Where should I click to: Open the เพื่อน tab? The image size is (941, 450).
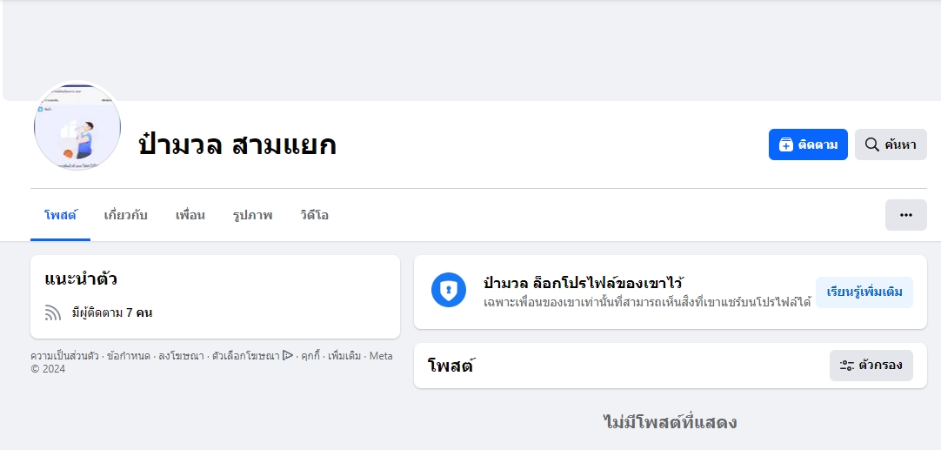(190, 215)
